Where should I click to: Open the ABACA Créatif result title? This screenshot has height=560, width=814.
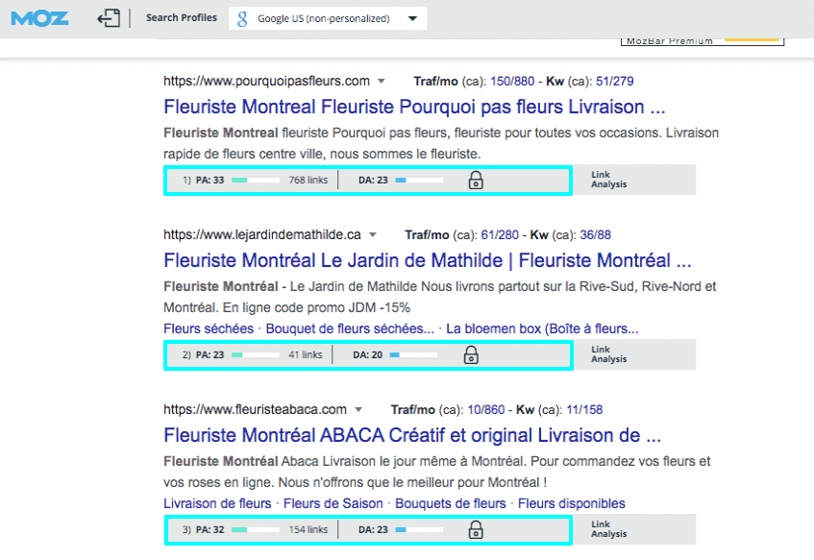[x=411, y=435]
